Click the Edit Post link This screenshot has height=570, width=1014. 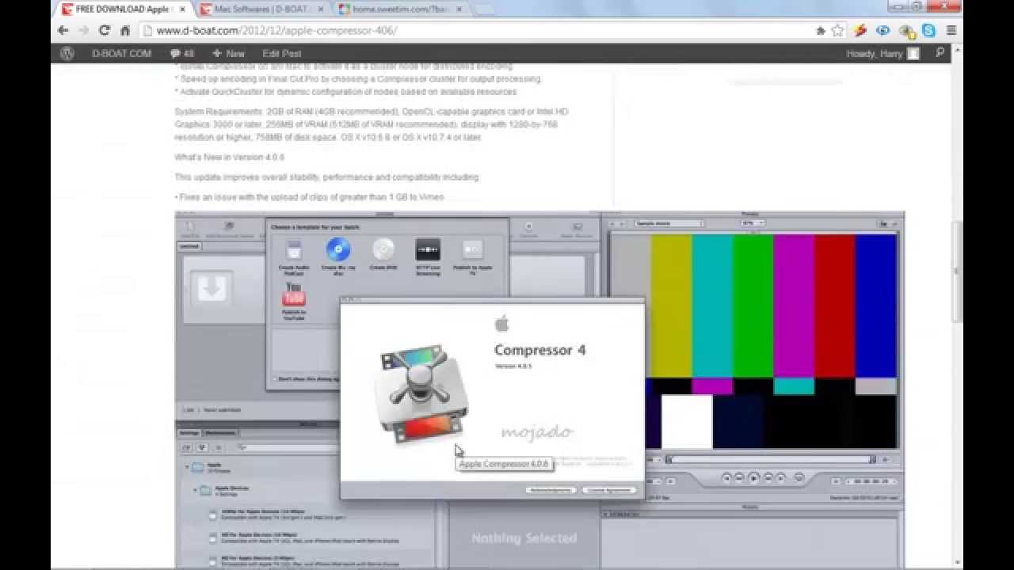coord(282,53)
